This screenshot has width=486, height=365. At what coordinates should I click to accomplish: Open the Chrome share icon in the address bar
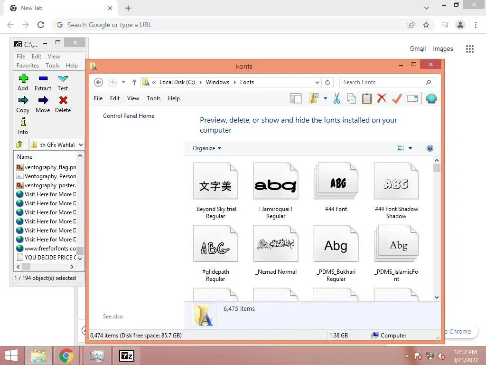[x=411, y=25]
